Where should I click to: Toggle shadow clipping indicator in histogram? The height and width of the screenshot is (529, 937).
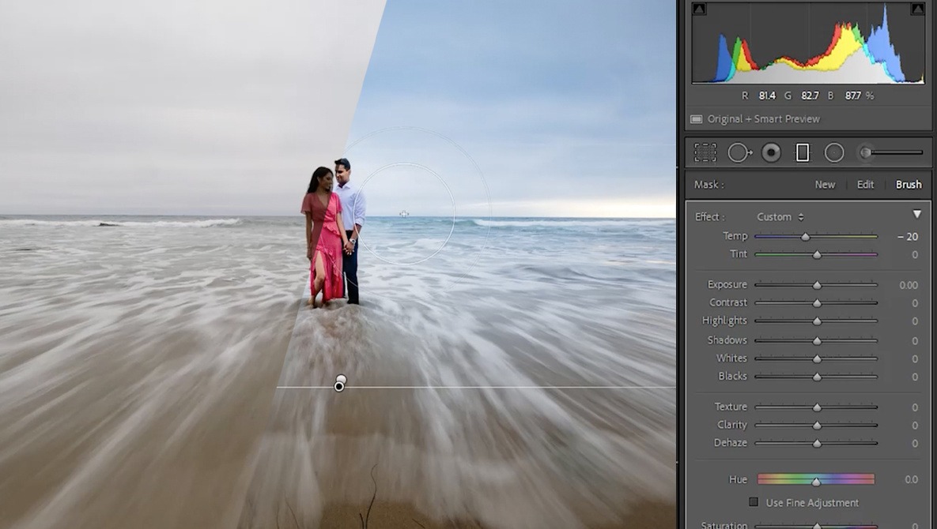tap(699, 9)
